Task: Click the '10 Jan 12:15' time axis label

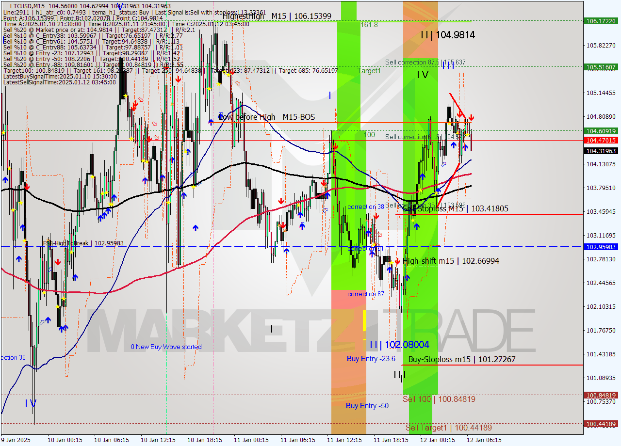Action: tap(158, 440)
